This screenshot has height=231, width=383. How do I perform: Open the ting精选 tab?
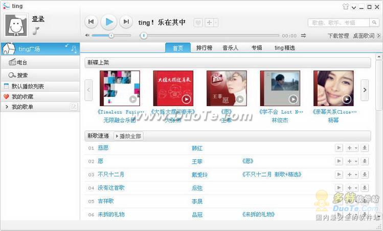[x=284, y=48]
